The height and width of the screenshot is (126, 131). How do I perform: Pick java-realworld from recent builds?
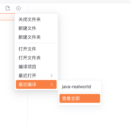pyautogui.click(x=80, y=87)
